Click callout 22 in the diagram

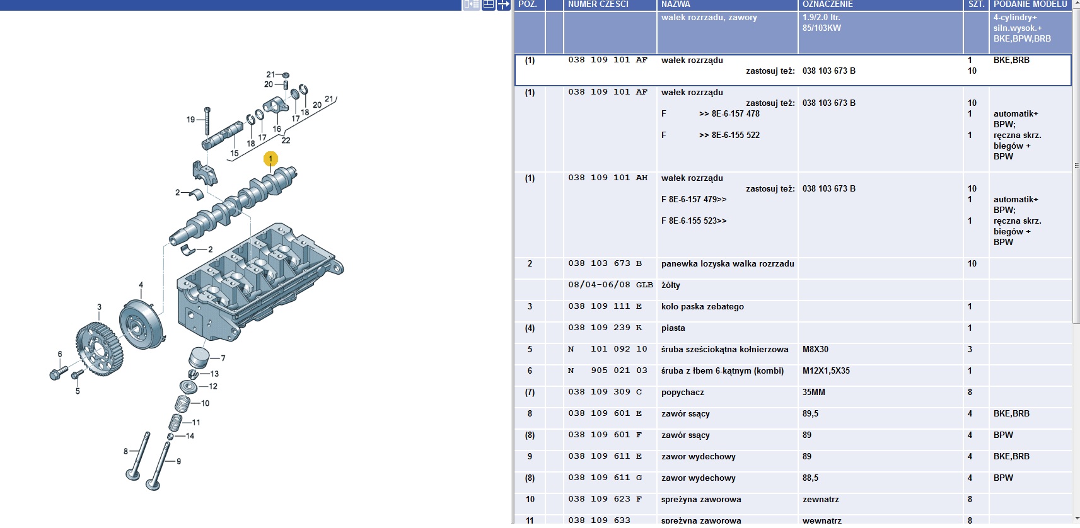pyautogui.click(x=286, y=141)
